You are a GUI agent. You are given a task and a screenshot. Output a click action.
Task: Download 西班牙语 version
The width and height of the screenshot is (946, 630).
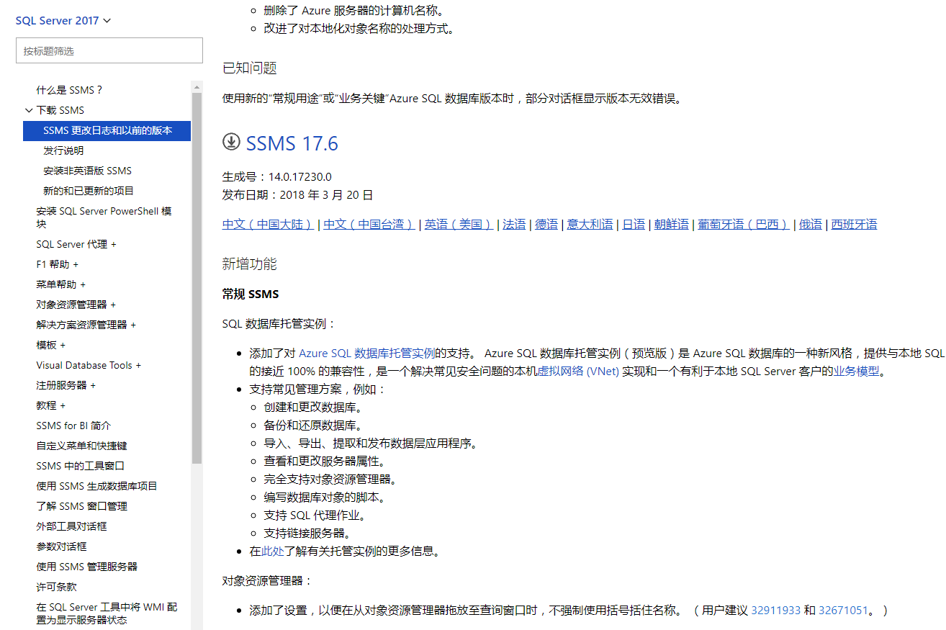point(855,224)
